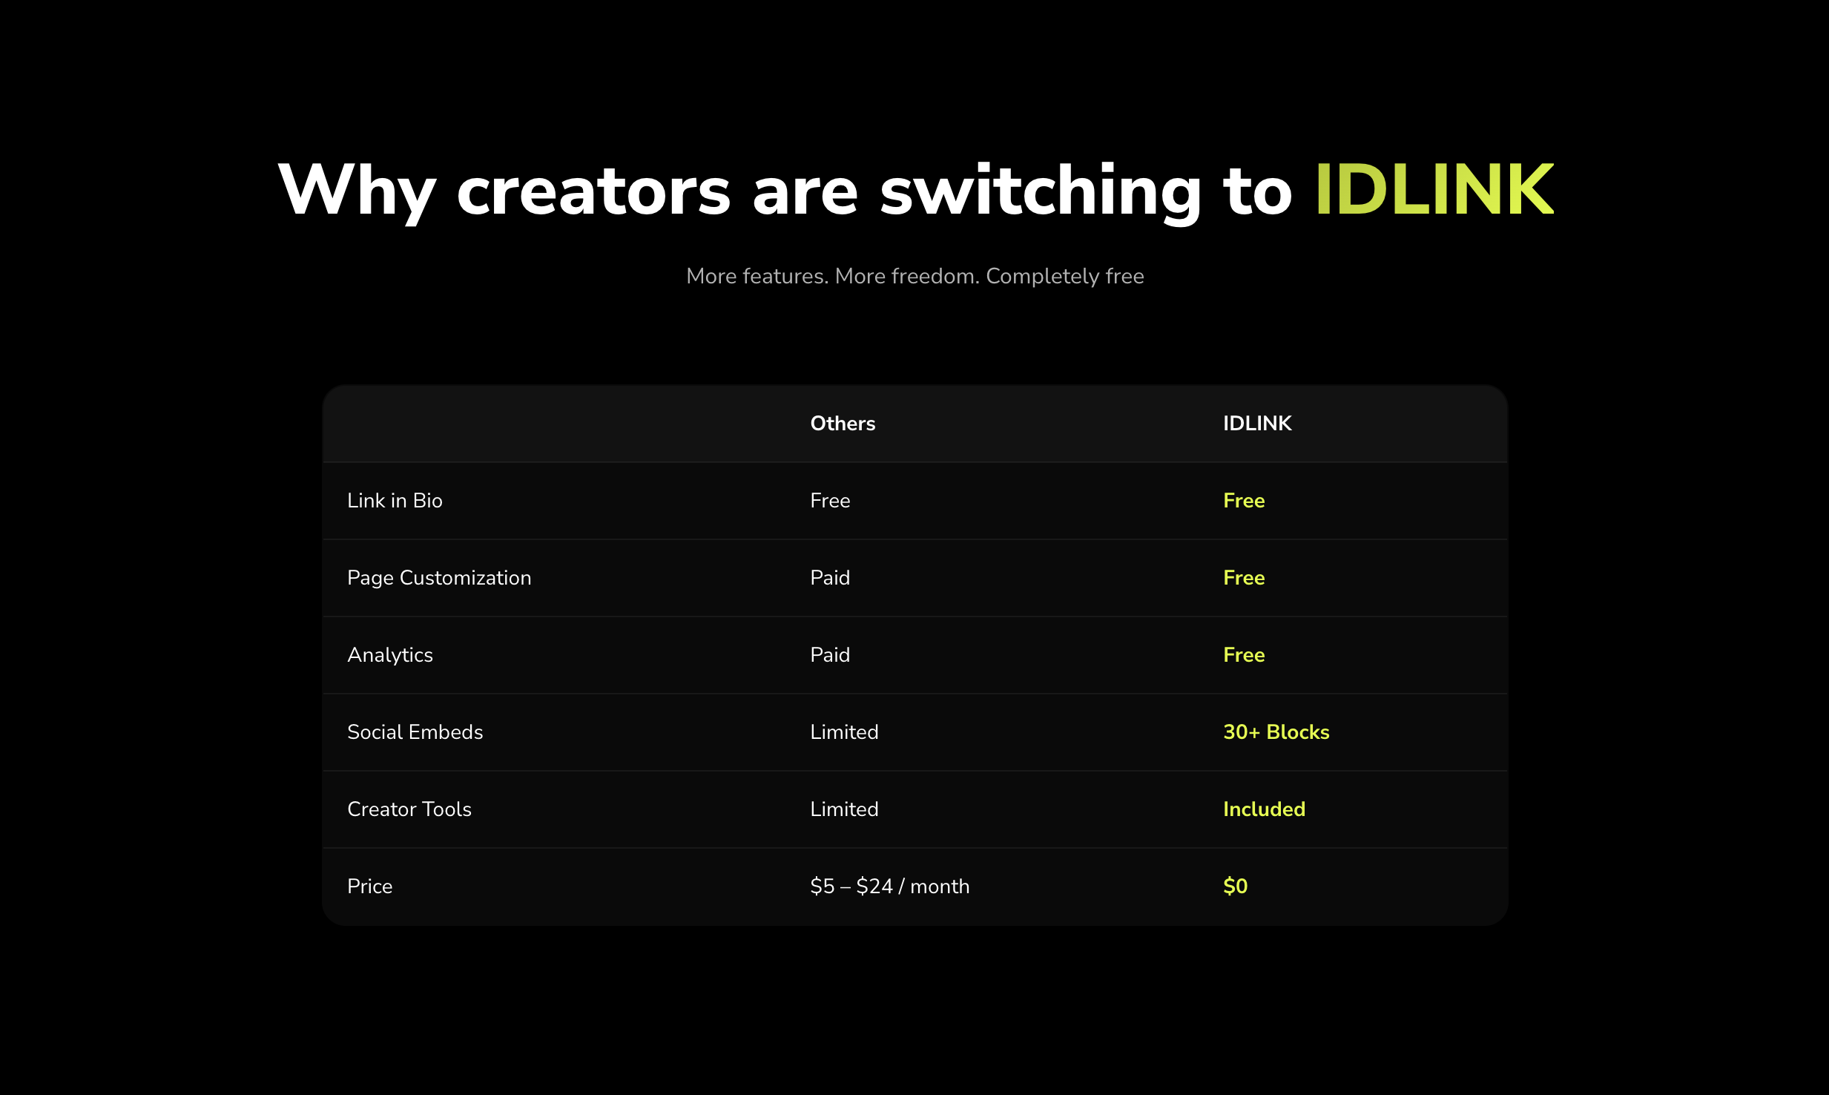The image size is (1829, 1095).
Task: Select the "Included" value in Creator Tools row
Action: (1264, 809)
